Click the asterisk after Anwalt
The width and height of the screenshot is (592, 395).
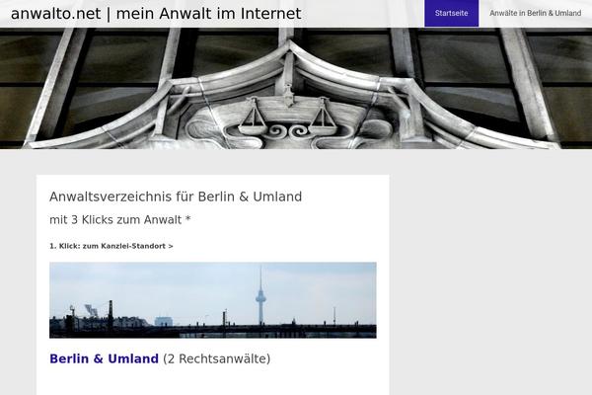click(187, 218)
